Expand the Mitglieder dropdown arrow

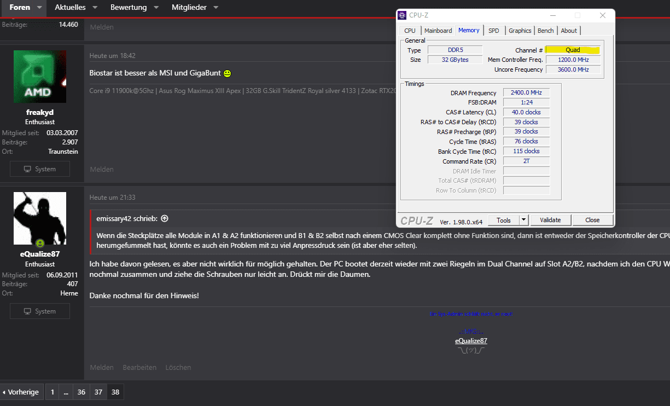point(215,8)
